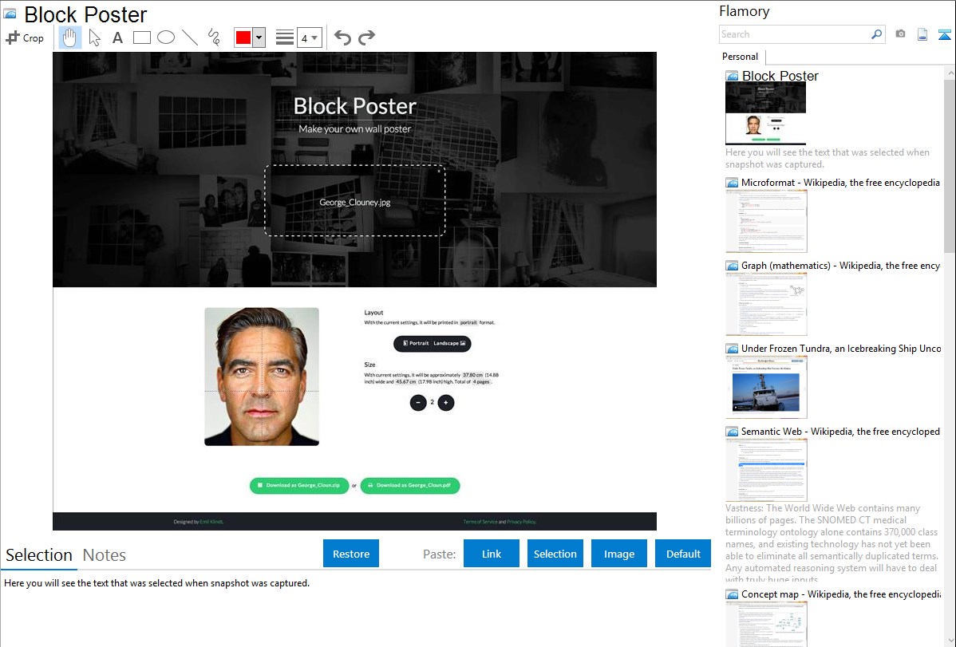Decrease poster size with minus button
The image size is (956, 647).
(x=417, y=402)
